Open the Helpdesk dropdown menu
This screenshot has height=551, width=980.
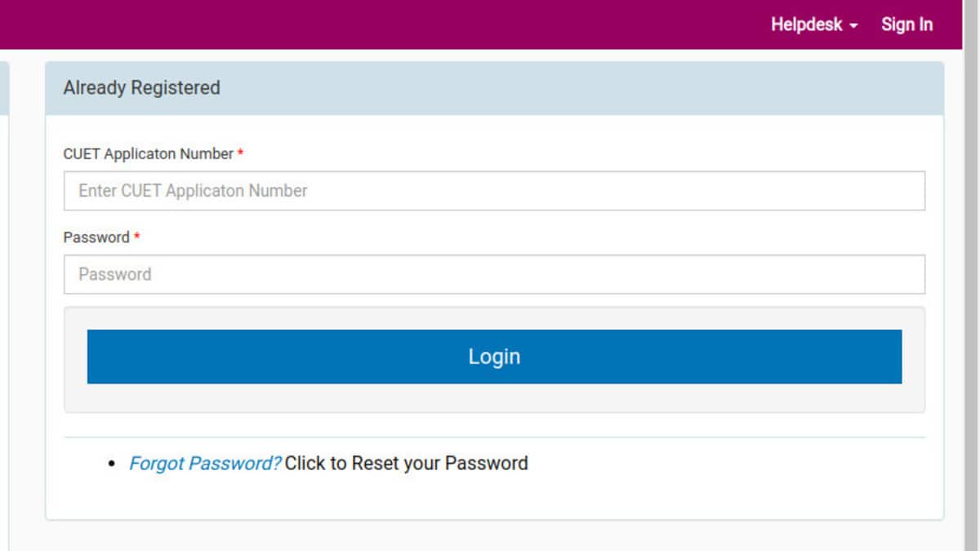coord(814,24)
